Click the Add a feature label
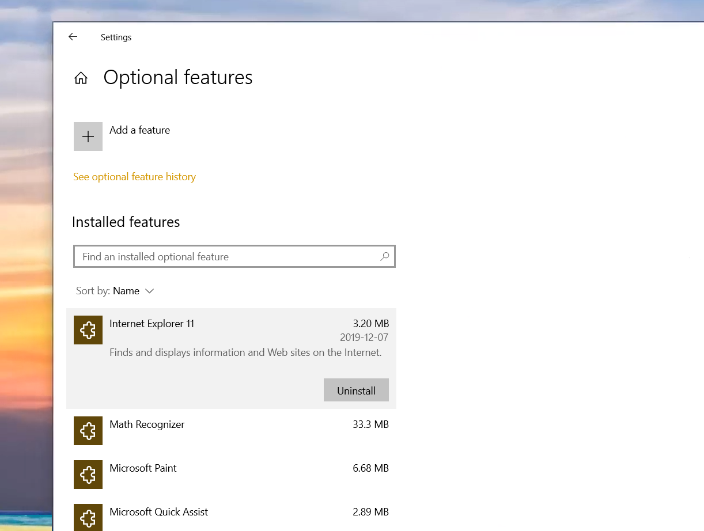The width and height of the screenshot is (704, 531). point(139,130)
